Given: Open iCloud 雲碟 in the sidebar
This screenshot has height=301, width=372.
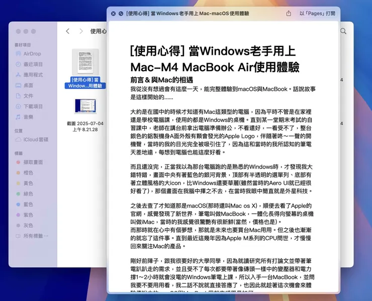Looking at the screenshot, I should [36, 139].
